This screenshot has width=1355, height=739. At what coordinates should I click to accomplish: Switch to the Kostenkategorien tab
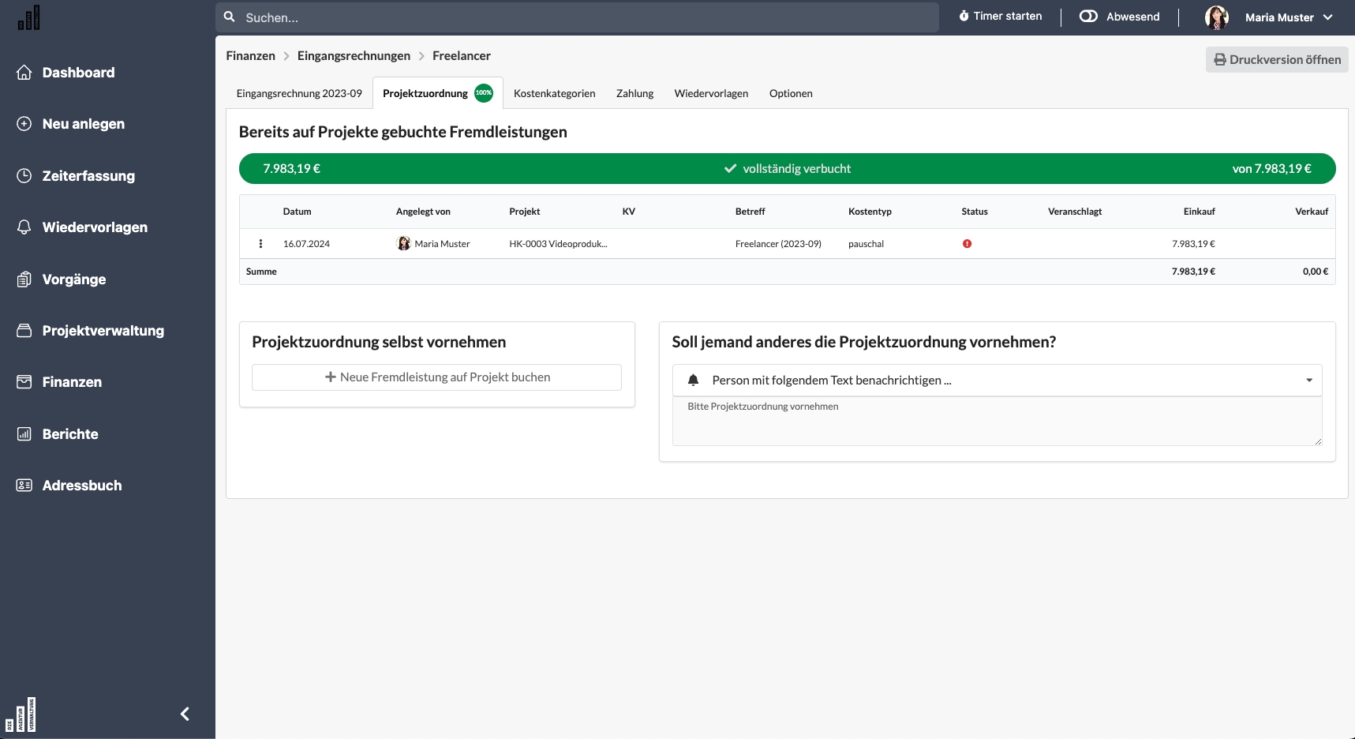[x=554, y=93]
